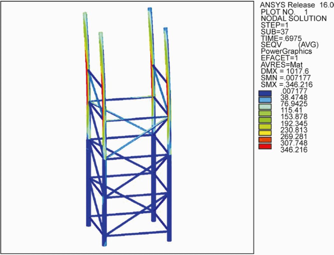
Task: Select the "PLOT NO. 1" line
Action: [x=284, y=12]
